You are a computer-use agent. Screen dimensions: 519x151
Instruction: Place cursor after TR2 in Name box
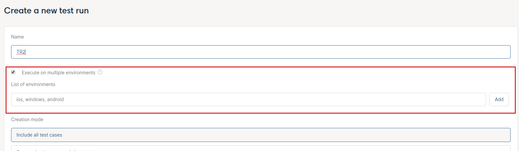[x=26, y=52]
